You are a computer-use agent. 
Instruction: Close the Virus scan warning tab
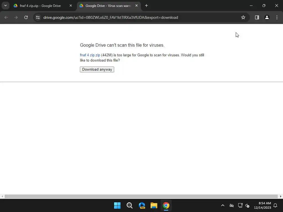[137, 6]
